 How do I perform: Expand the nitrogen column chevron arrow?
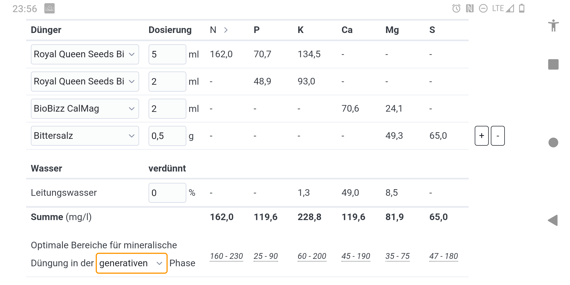click(x=226, y=30)
